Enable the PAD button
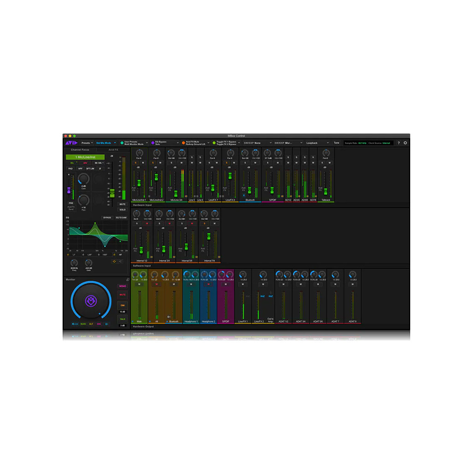Screen dimensions: 472x472 (71, 169)
